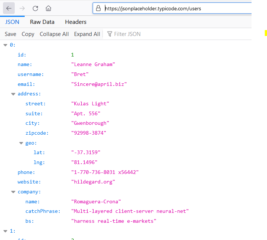Click the "phone:" key label
The image size is (267, 240).
[x=27, y=172]
